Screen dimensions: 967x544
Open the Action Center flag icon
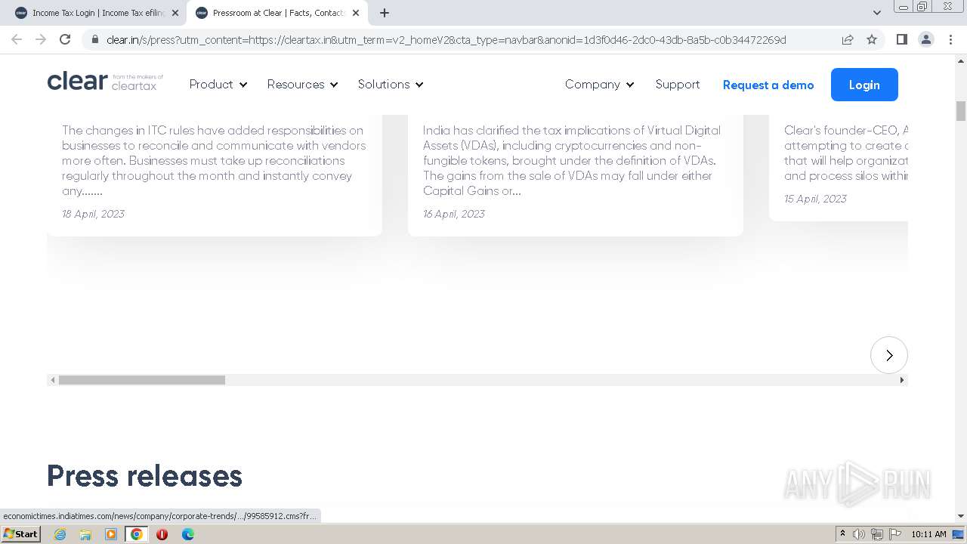(895, 534)
